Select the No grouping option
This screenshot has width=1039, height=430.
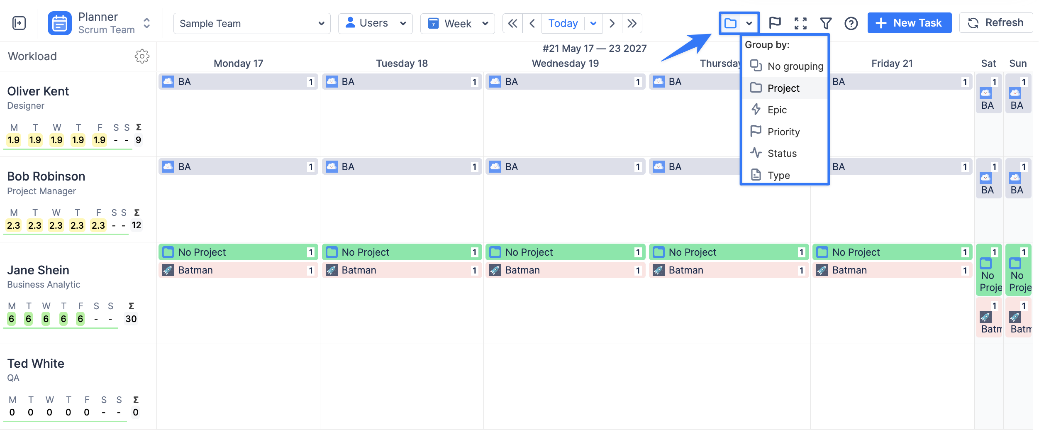(x=785, y=66)
